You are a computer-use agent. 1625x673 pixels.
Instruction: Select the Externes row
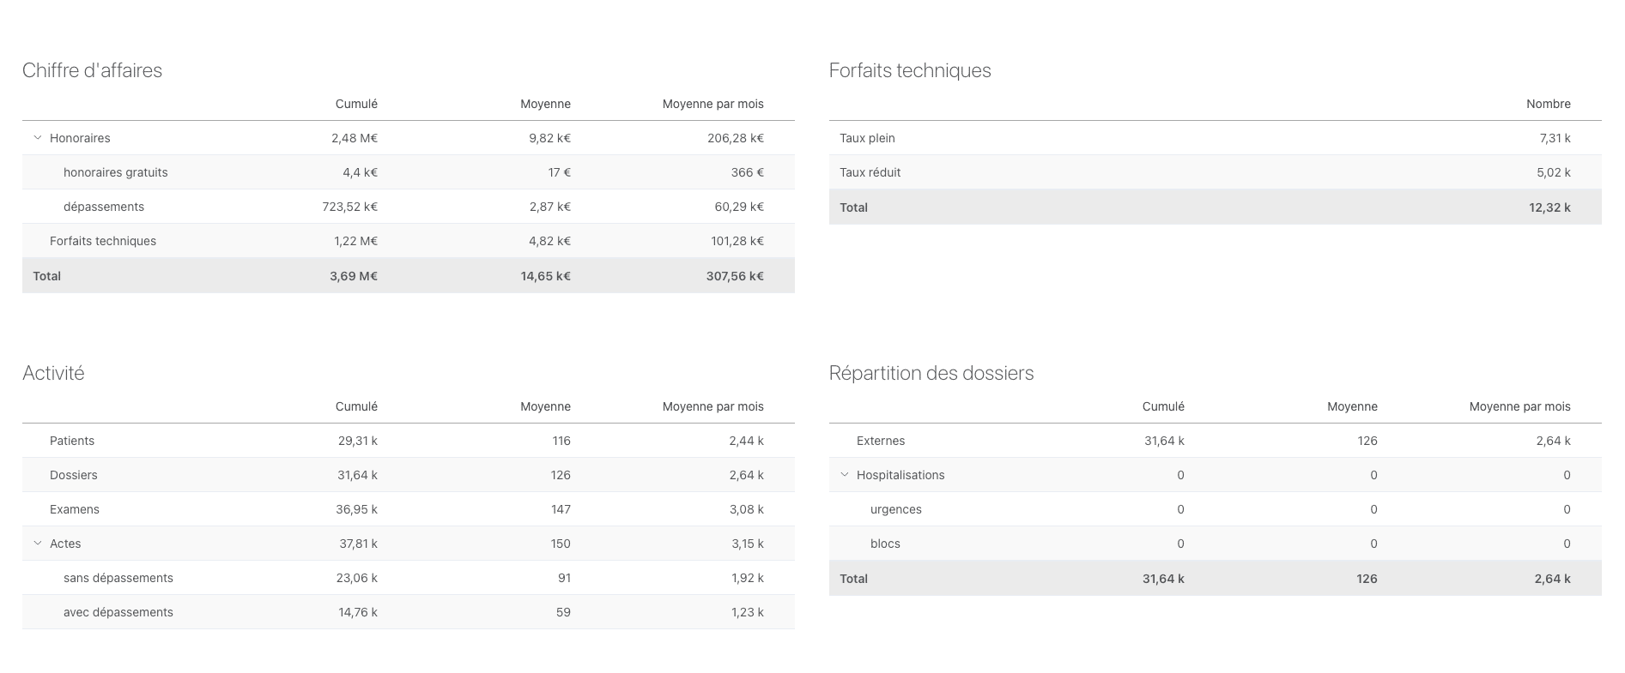tap(881, 441)
